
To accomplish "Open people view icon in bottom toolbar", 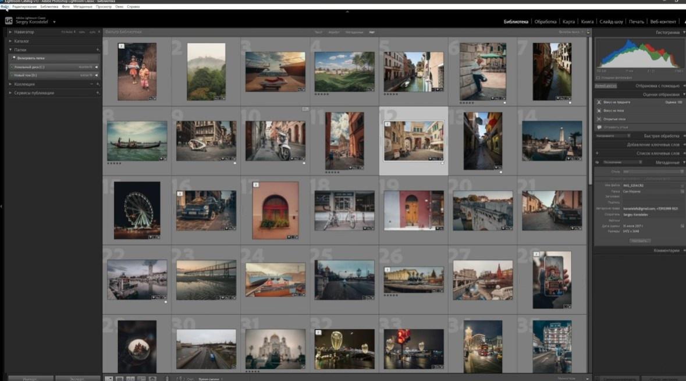I will point(152,378).
